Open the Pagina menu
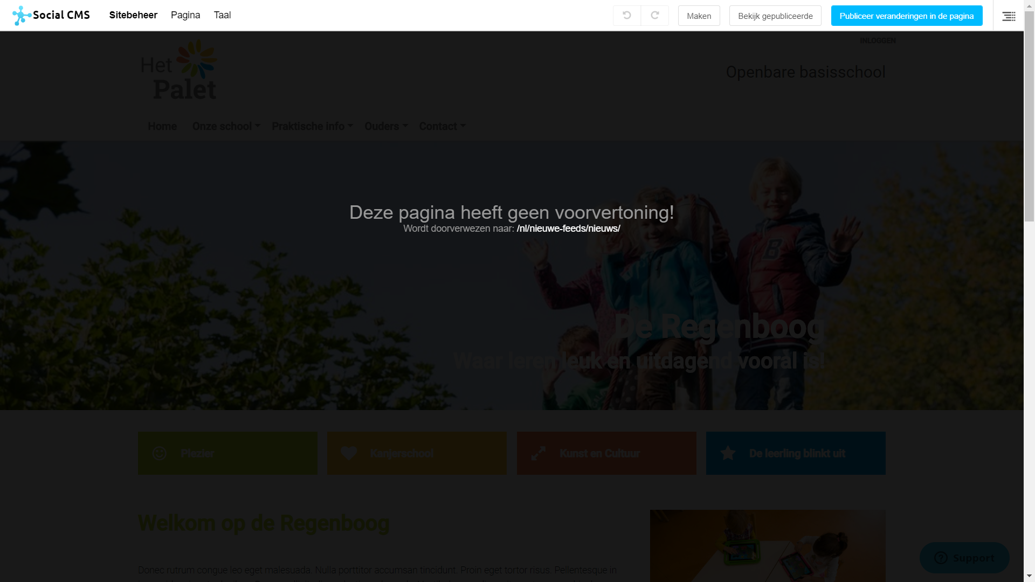 [x=185, y=15]
